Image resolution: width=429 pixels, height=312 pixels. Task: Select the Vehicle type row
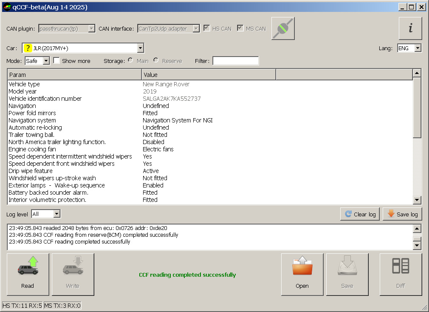(x=210, y=84)
